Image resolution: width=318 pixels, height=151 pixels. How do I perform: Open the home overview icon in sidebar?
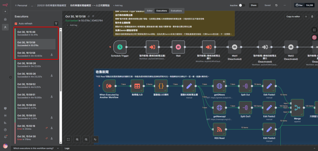tap(5, 19)
